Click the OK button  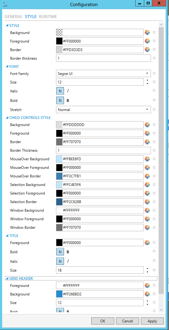point(103,321)
